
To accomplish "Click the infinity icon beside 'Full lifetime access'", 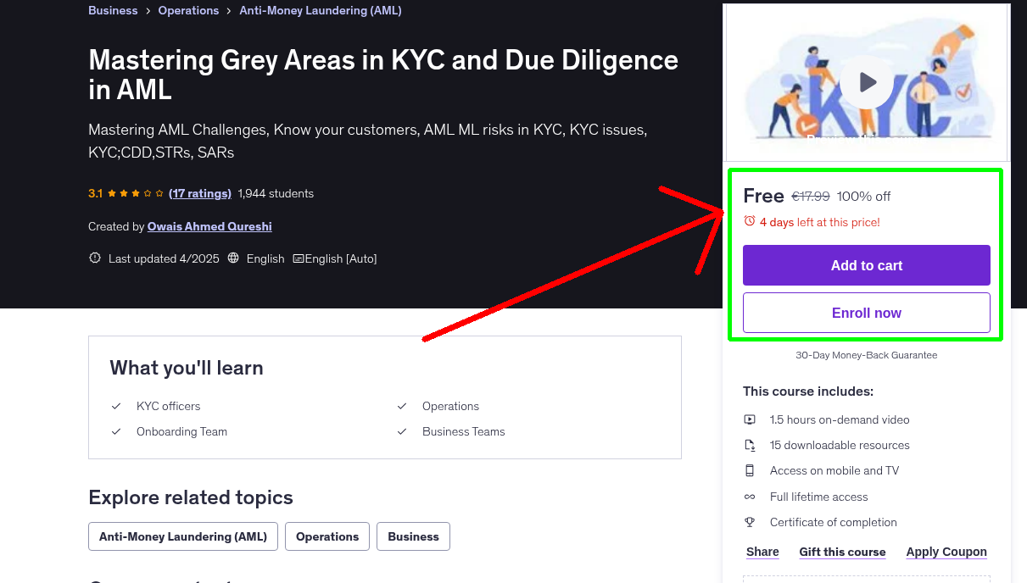I will click(750, 497).
